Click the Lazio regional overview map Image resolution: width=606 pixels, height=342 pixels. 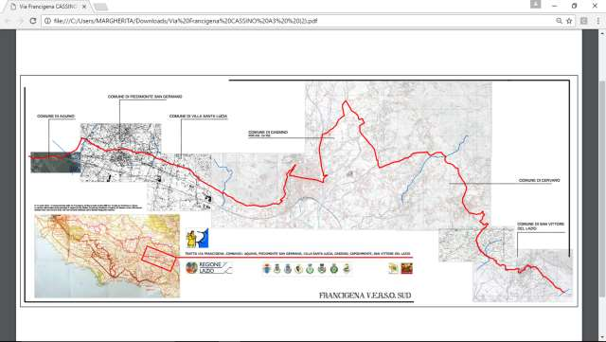coord(107,256)
